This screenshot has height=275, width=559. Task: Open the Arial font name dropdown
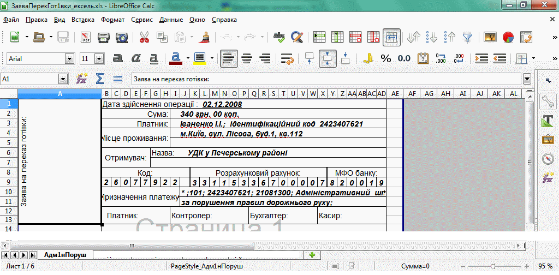pyautogui.click(x=69, y=58)
